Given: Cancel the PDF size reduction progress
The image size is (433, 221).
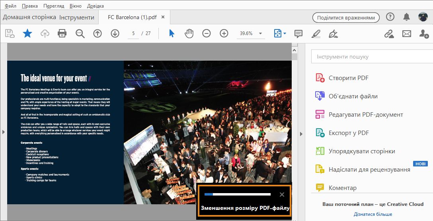Looking at the screenshot, I should (x=282, y=194).
